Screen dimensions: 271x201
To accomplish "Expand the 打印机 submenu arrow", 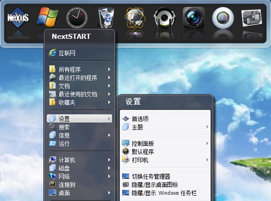I will (x=207, y=160).
